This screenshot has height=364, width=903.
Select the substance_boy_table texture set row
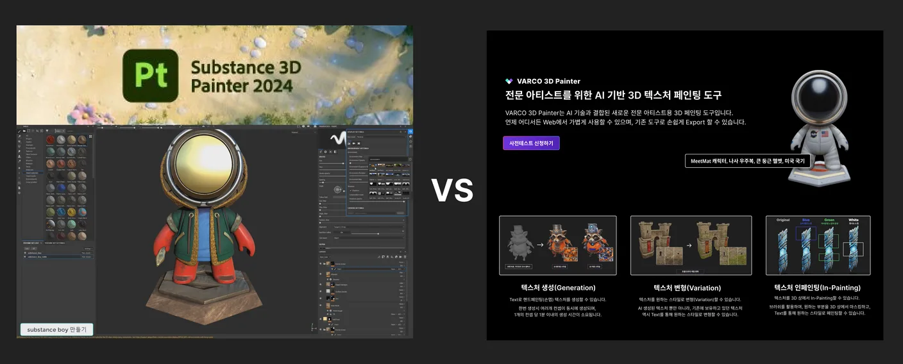pos(58,257)
